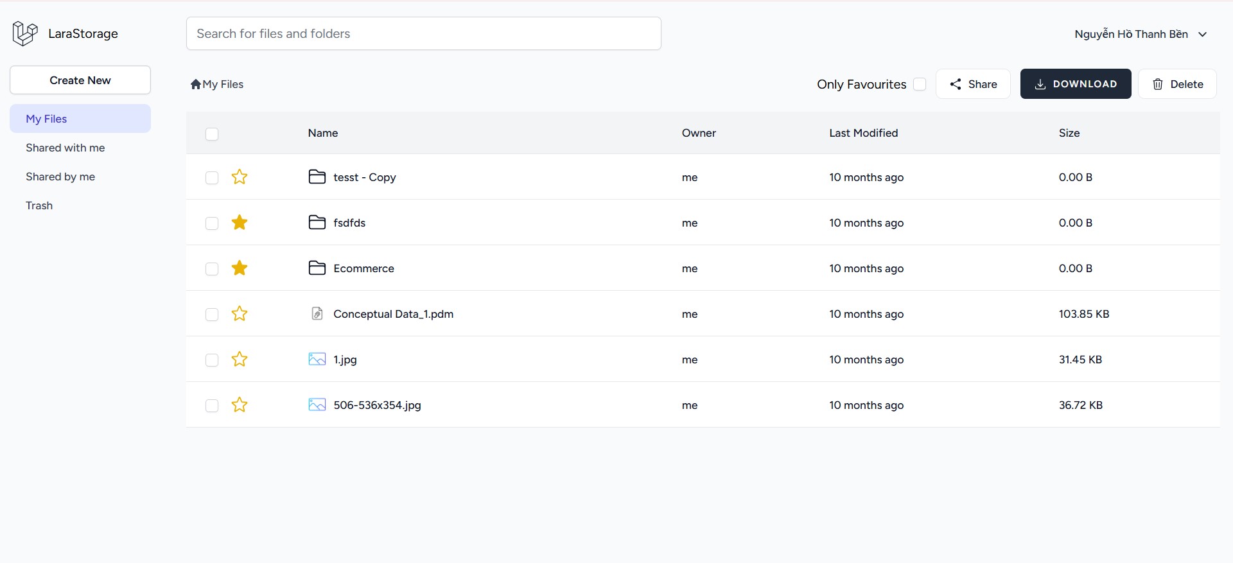Remove Ecommerce folder from favourites star

point(240,268)
